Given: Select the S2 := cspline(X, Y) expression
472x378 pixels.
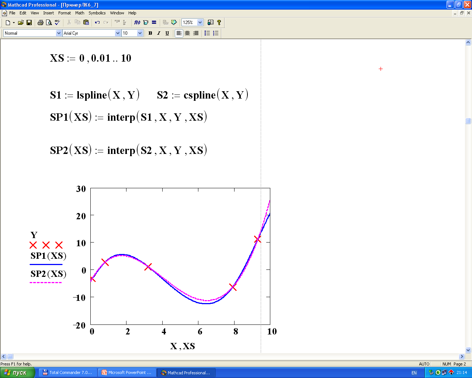Looking at the screenshot, I should tap(202, 95).
